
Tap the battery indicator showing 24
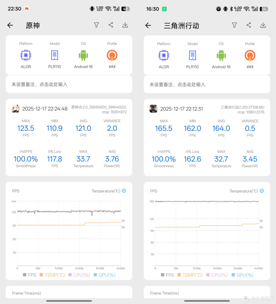click(264, 9)
